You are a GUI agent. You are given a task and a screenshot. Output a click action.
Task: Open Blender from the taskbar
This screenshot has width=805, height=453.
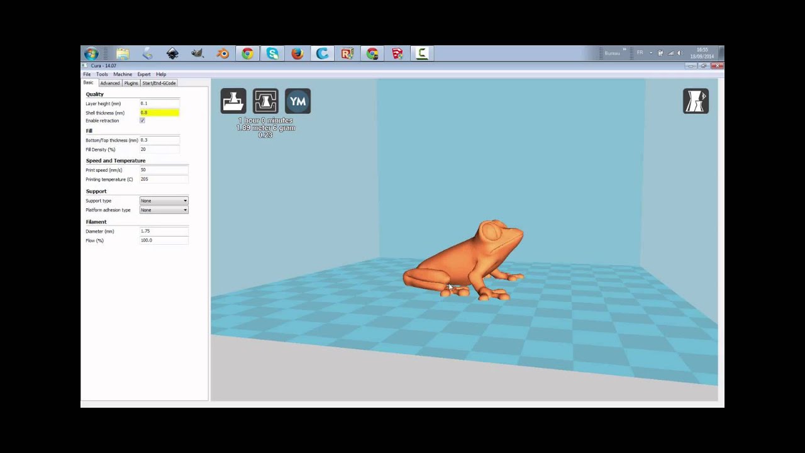point(223,54)
